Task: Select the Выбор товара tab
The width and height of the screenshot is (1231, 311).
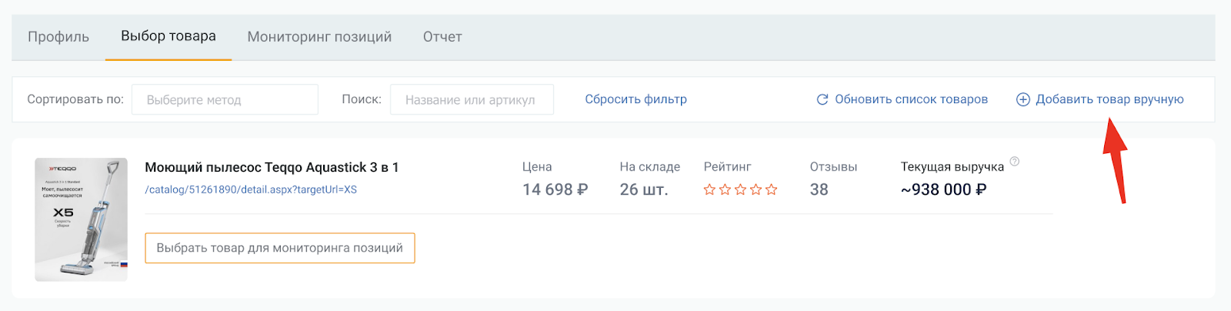Action: [168, 36]
